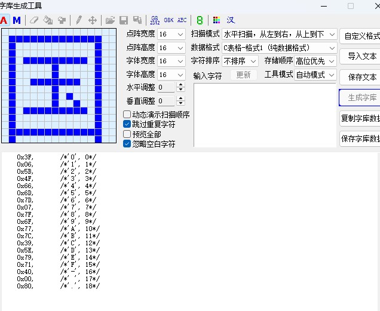Increase 水平调整 with the up arrow
This screenshot has height=311, width=380.
tap(180, 85)
